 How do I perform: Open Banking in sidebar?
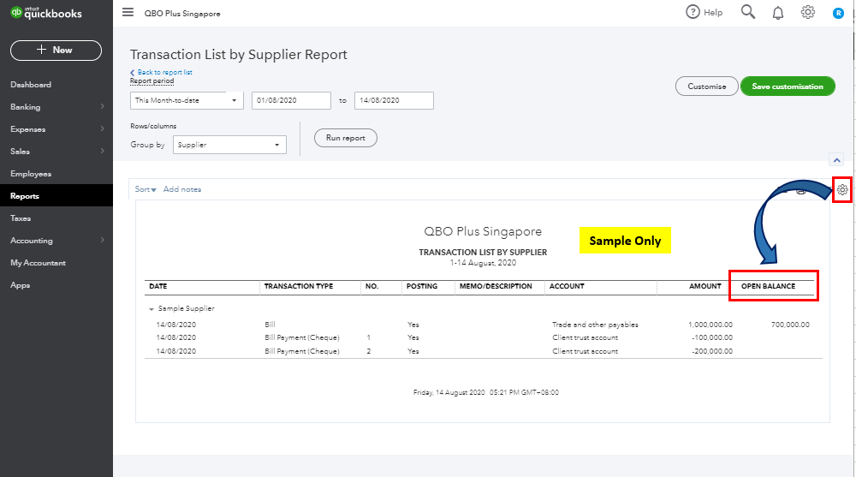[x=25, y=107]
